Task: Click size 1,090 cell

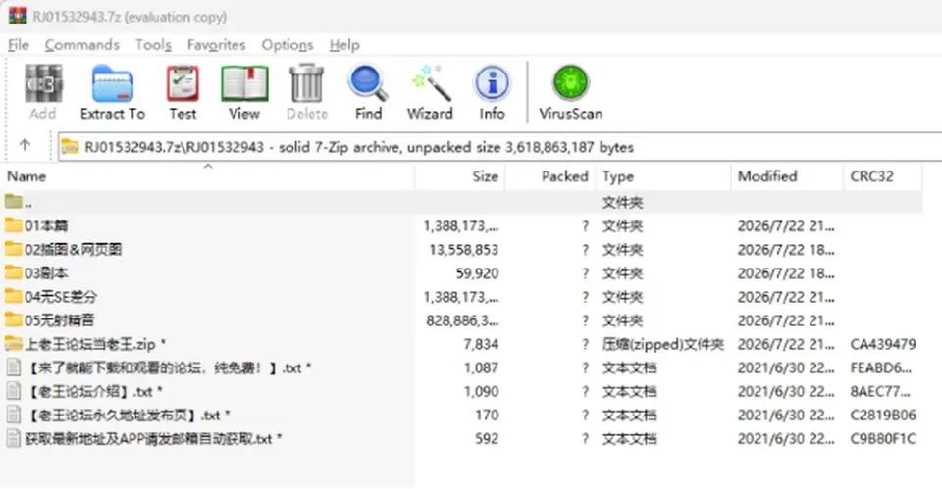Action: pos(481,391)
